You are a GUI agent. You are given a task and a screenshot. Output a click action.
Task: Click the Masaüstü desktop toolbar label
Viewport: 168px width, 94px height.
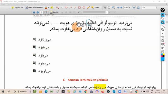23,92
